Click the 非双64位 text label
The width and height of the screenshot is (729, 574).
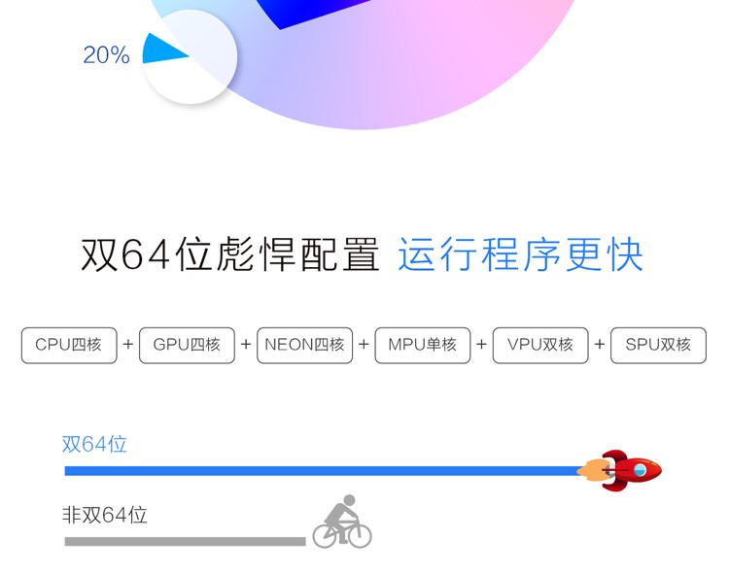[x=105, y=515]
